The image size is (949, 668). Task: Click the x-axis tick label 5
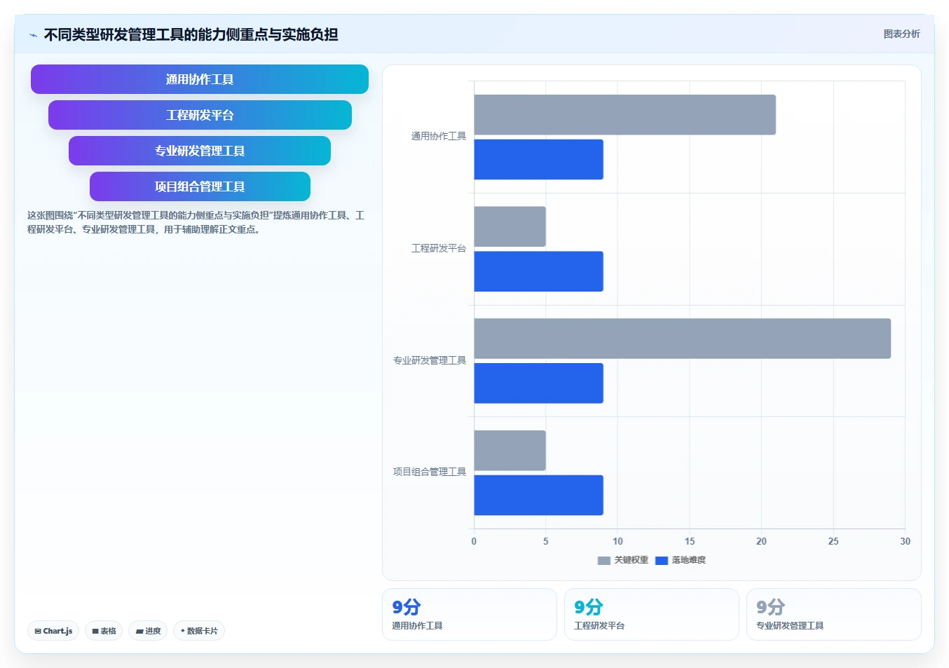pos(546,541)
